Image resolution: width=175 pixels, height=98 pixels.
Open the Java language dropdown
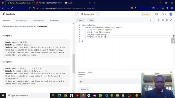pos(81,20)
